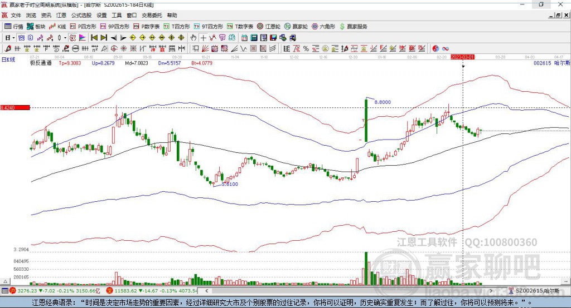Click the 极反通道 indicator label
Screen dimensions: 571x308
pos(41,63)
